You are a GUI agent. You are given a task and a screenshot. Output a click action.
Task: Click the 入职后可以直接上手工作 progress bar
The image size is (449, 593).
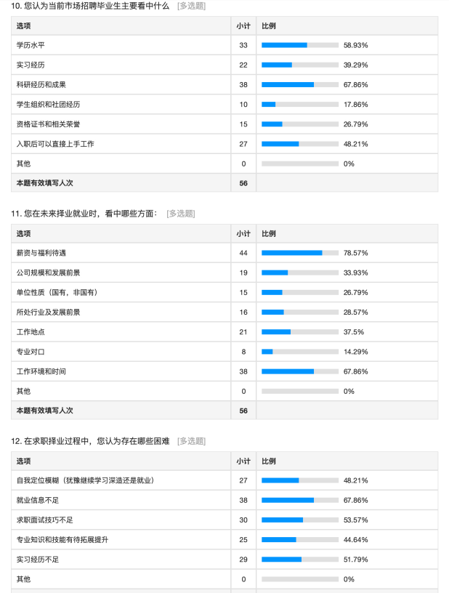[300, 144]
